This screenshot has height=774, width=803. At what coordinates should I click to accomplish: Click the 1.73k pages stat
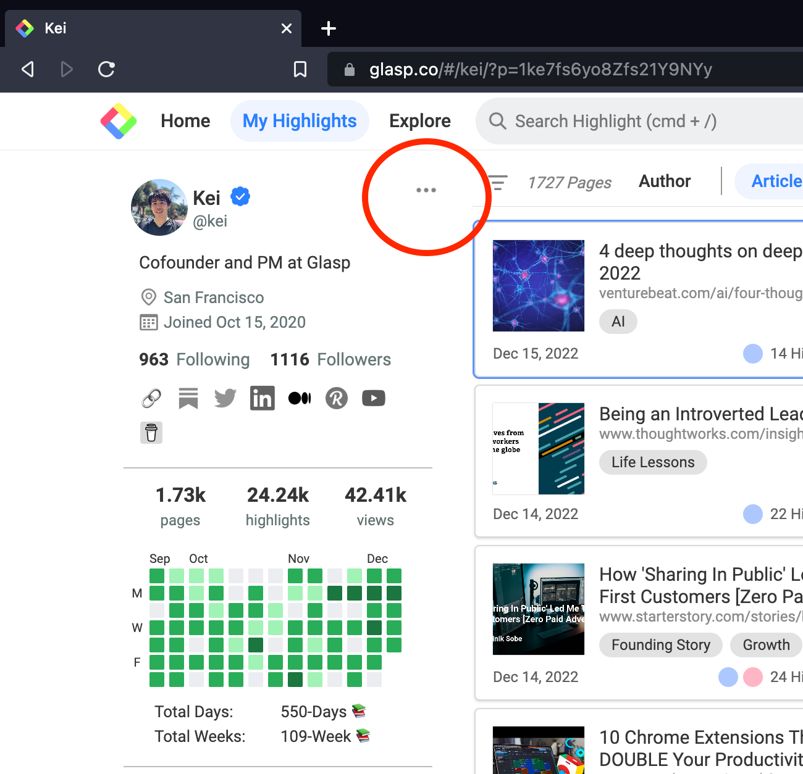coord(180,506)
